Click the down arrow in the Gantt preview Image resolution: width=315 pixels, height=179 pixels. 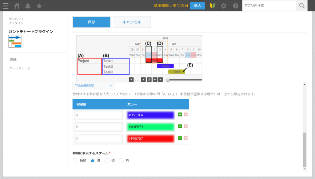point(143,80)
